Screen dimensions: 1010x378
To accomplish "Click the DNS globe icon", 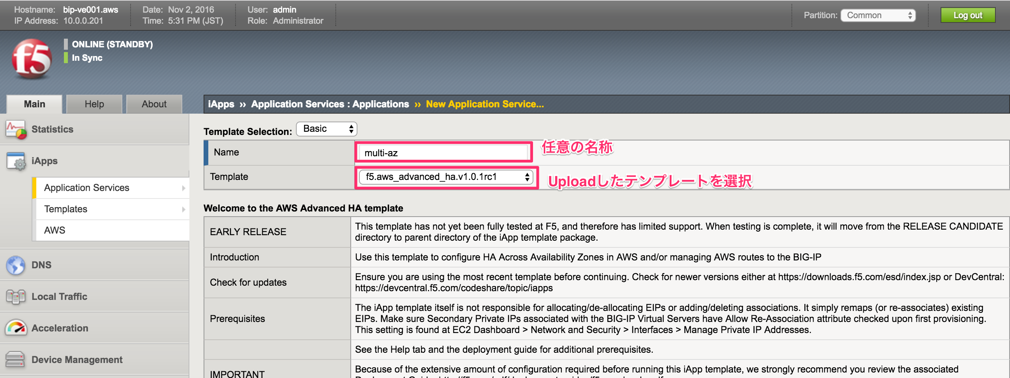I will pos(16,265).
